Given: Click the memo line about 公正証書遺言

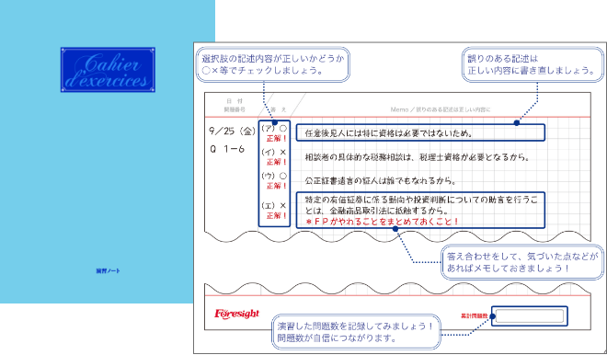Looking at the screenshot, I should (x=381, y=181).
